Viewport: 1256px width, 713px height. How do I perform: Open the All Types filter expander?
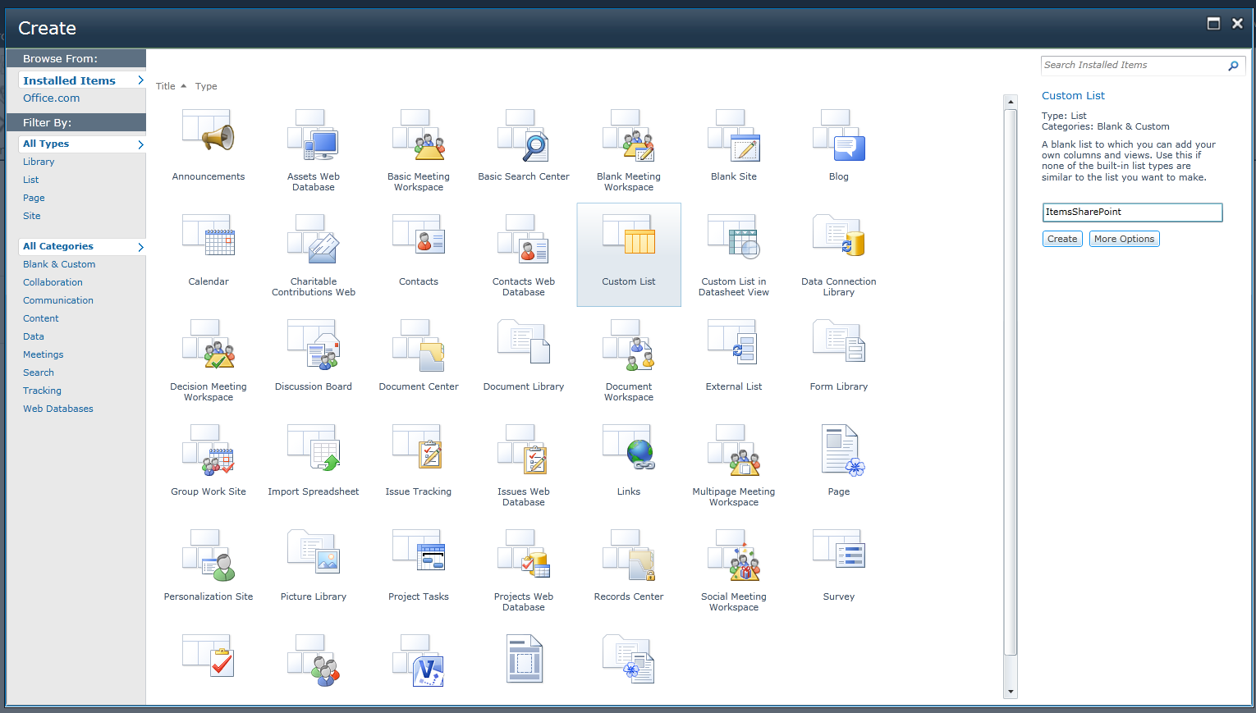point(140,144)
